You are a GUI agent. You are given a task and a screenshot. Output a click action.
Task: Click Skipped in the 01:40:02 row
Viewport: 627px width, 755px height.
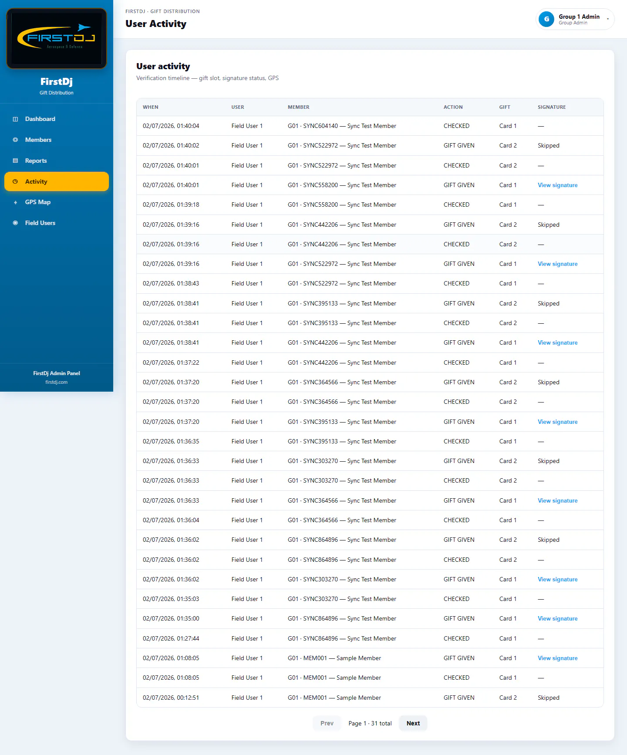549,146
